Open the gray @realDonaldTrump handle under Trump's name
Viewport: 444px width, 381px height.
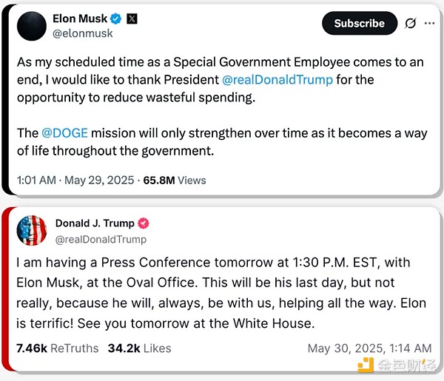point(101,239)
